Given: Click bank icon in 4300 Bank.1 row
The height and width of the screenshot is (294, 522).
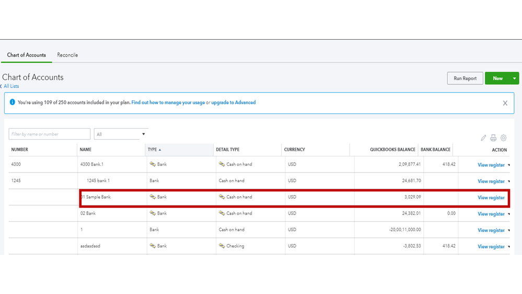Looking at the screenshot, I should point(153,164).
